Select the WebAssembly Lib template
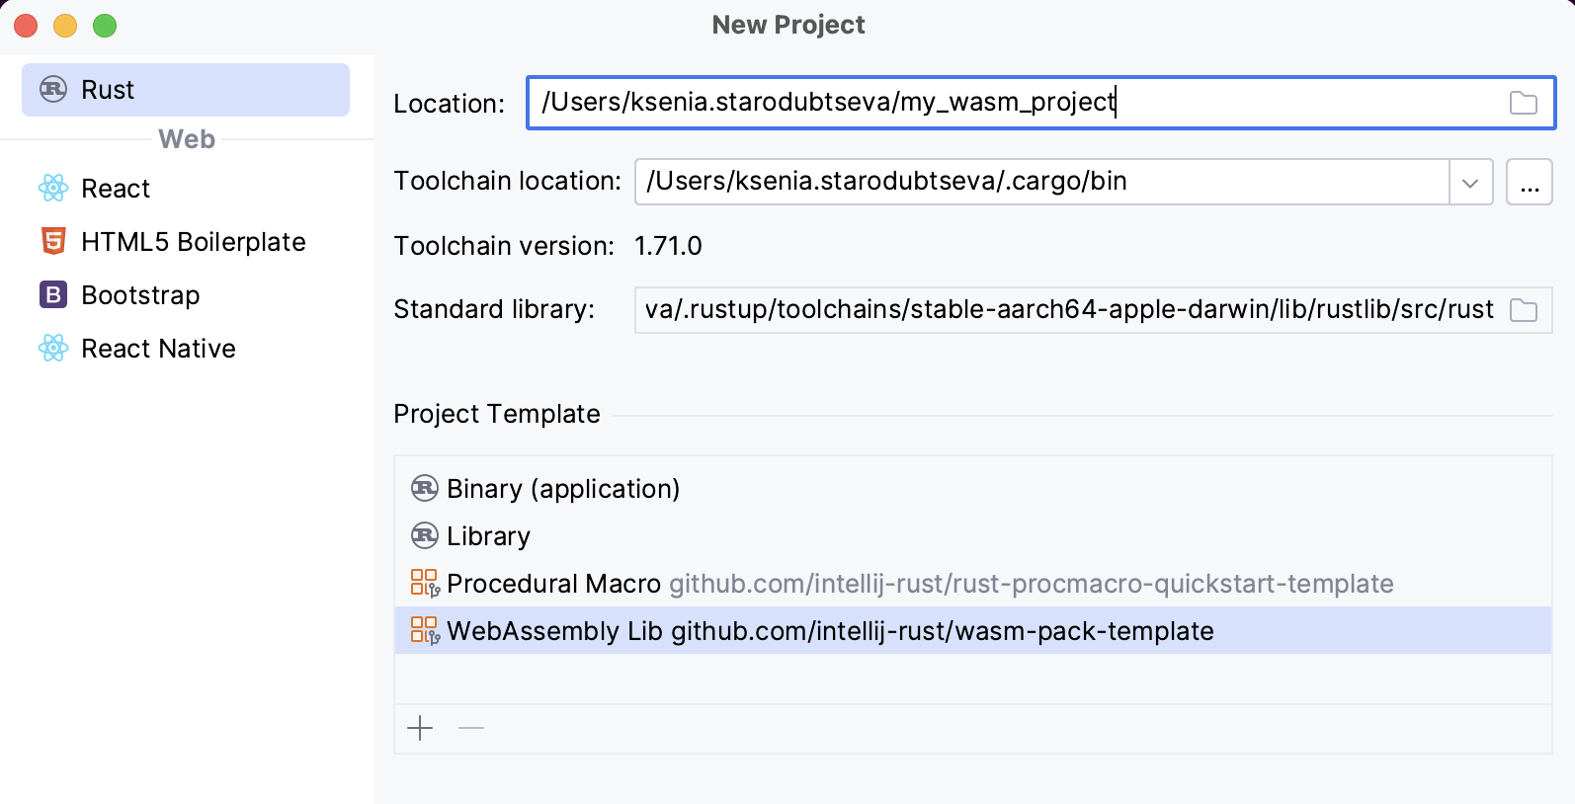The height and width of the screenshot is (804, 1575). click(973, 630)
